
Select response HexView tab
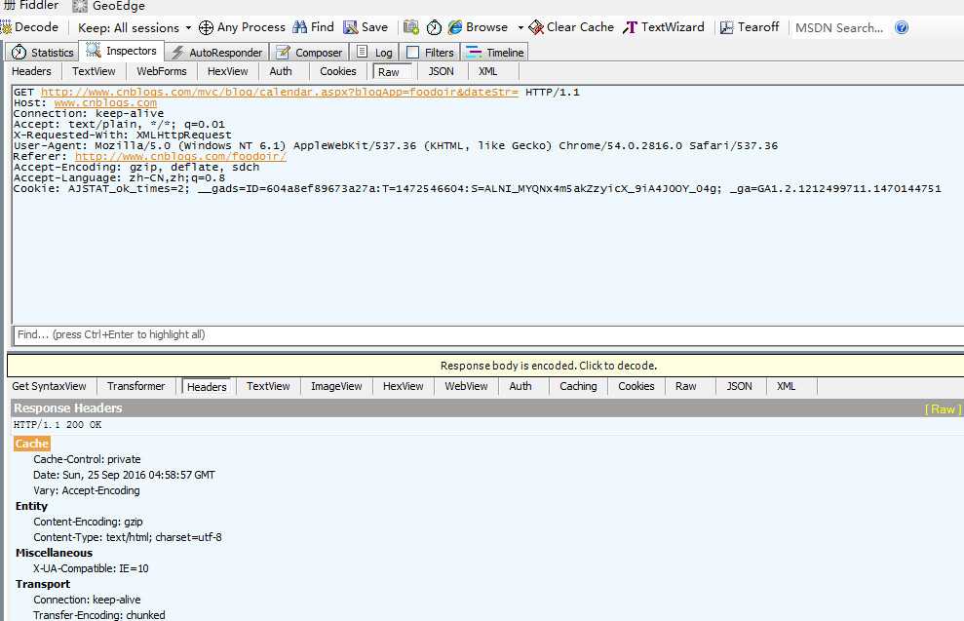click(403, 386)
